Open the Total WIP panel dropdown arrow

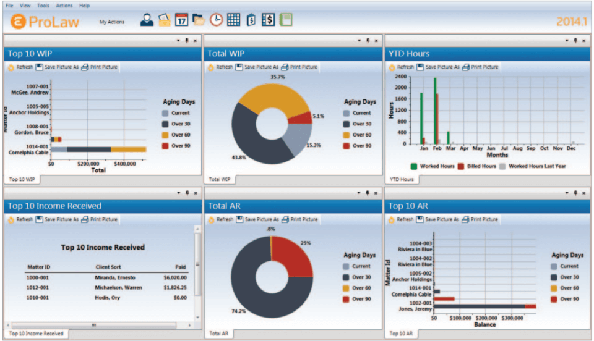tap(359, 40)
